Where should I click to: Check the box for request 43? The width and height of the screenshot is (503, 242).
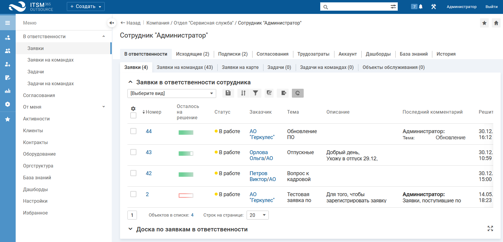[x=133, y=152]
